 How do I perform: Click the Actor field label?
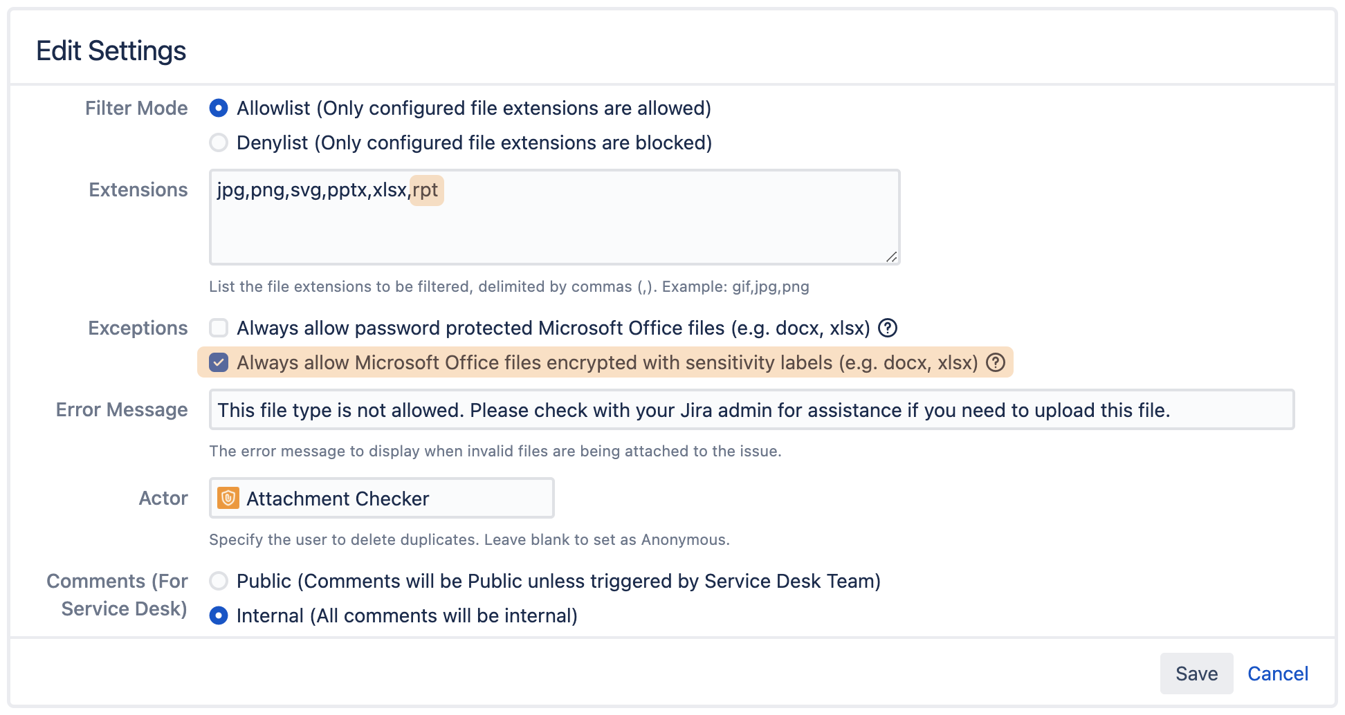[x=163, y=499]
